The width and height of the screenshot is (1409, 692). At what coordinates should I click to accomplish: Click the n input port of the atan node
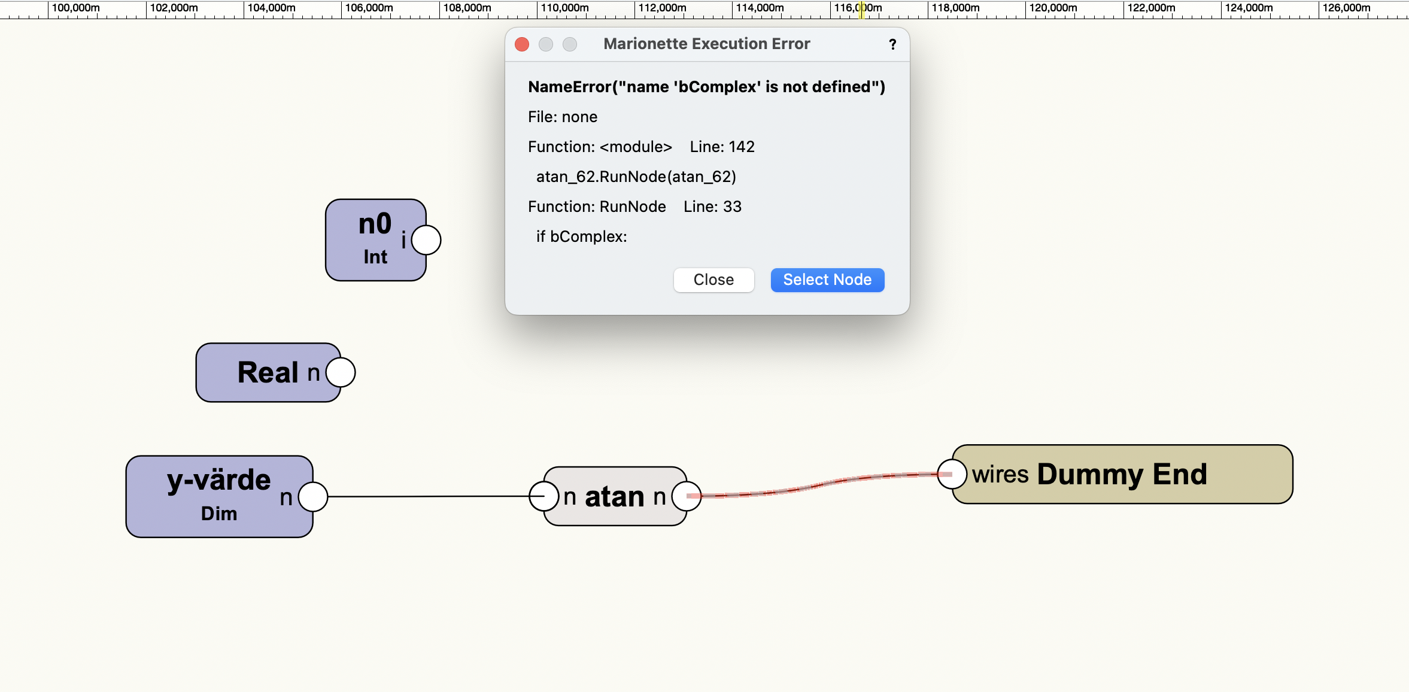[543, 496]
